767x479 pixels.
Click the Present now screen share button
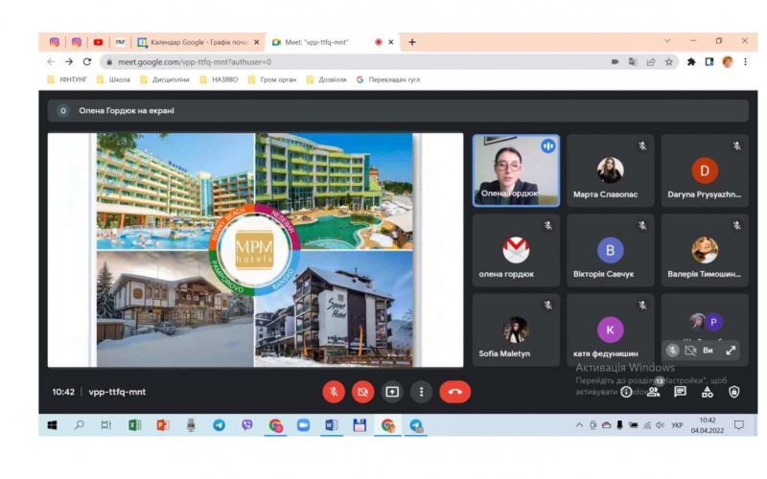392,392
